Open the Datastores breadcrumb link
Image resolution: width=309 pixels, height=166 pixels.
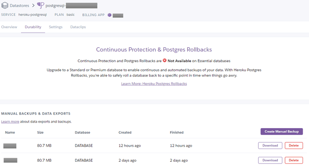click(20, 6)
